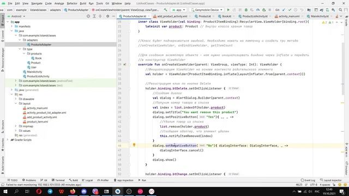Open the File menu

pos(10,3)
